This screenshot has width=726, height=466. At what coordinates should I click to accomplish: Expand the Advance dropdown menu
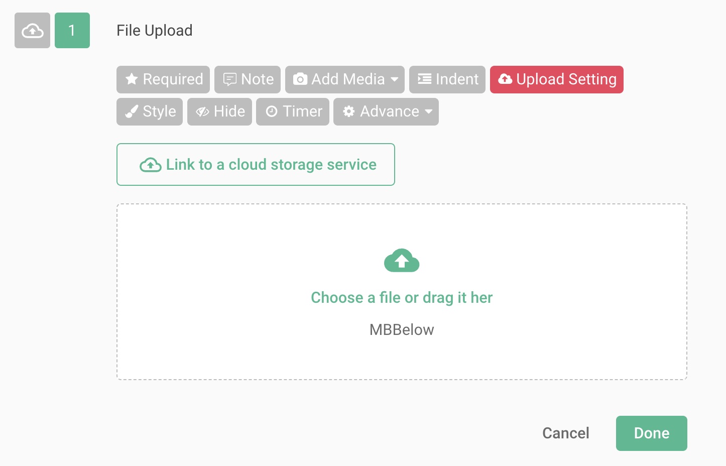point(386,111)
